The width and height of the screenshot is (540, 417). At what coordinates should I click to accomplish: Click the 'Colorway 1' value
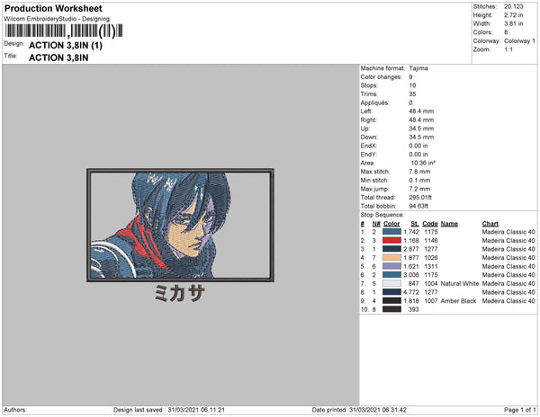519,41
